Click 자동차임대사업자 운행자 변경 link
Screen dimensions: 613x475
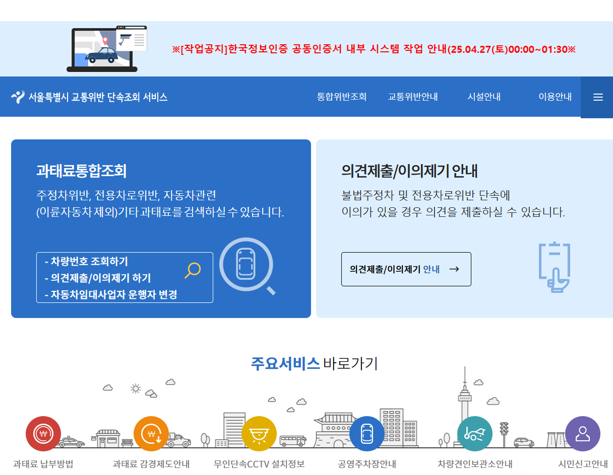pos(111,295)
